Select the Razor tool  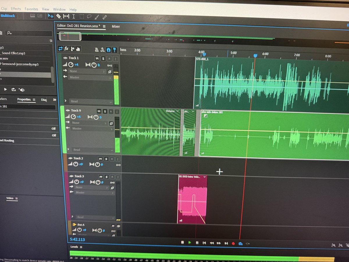pos(58,16)
